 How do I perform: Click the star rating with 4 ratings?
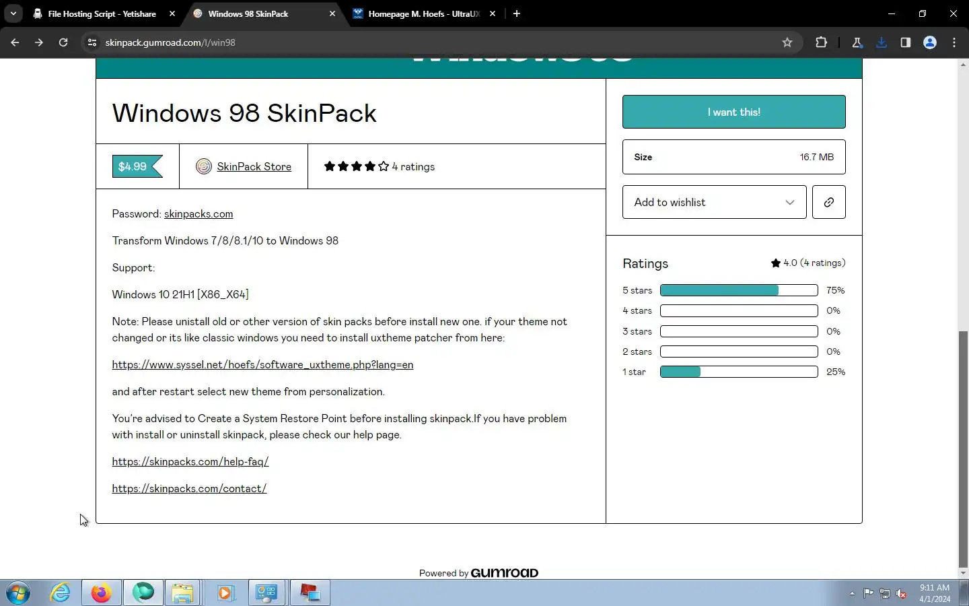pyautogui.click(x=379, y=166)
